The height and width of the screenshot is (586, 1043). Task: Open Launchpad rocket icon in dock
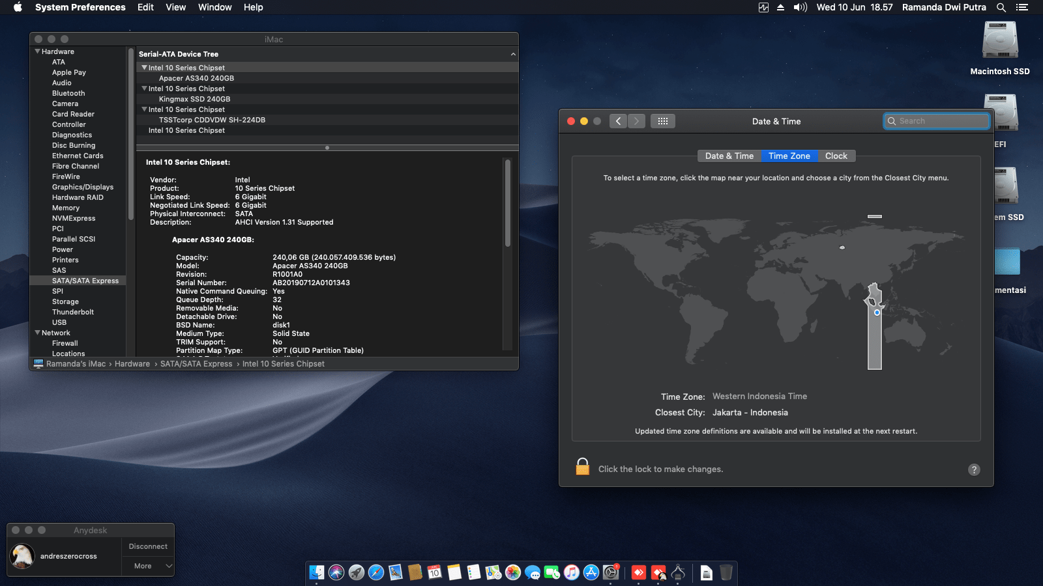[357, 572]
